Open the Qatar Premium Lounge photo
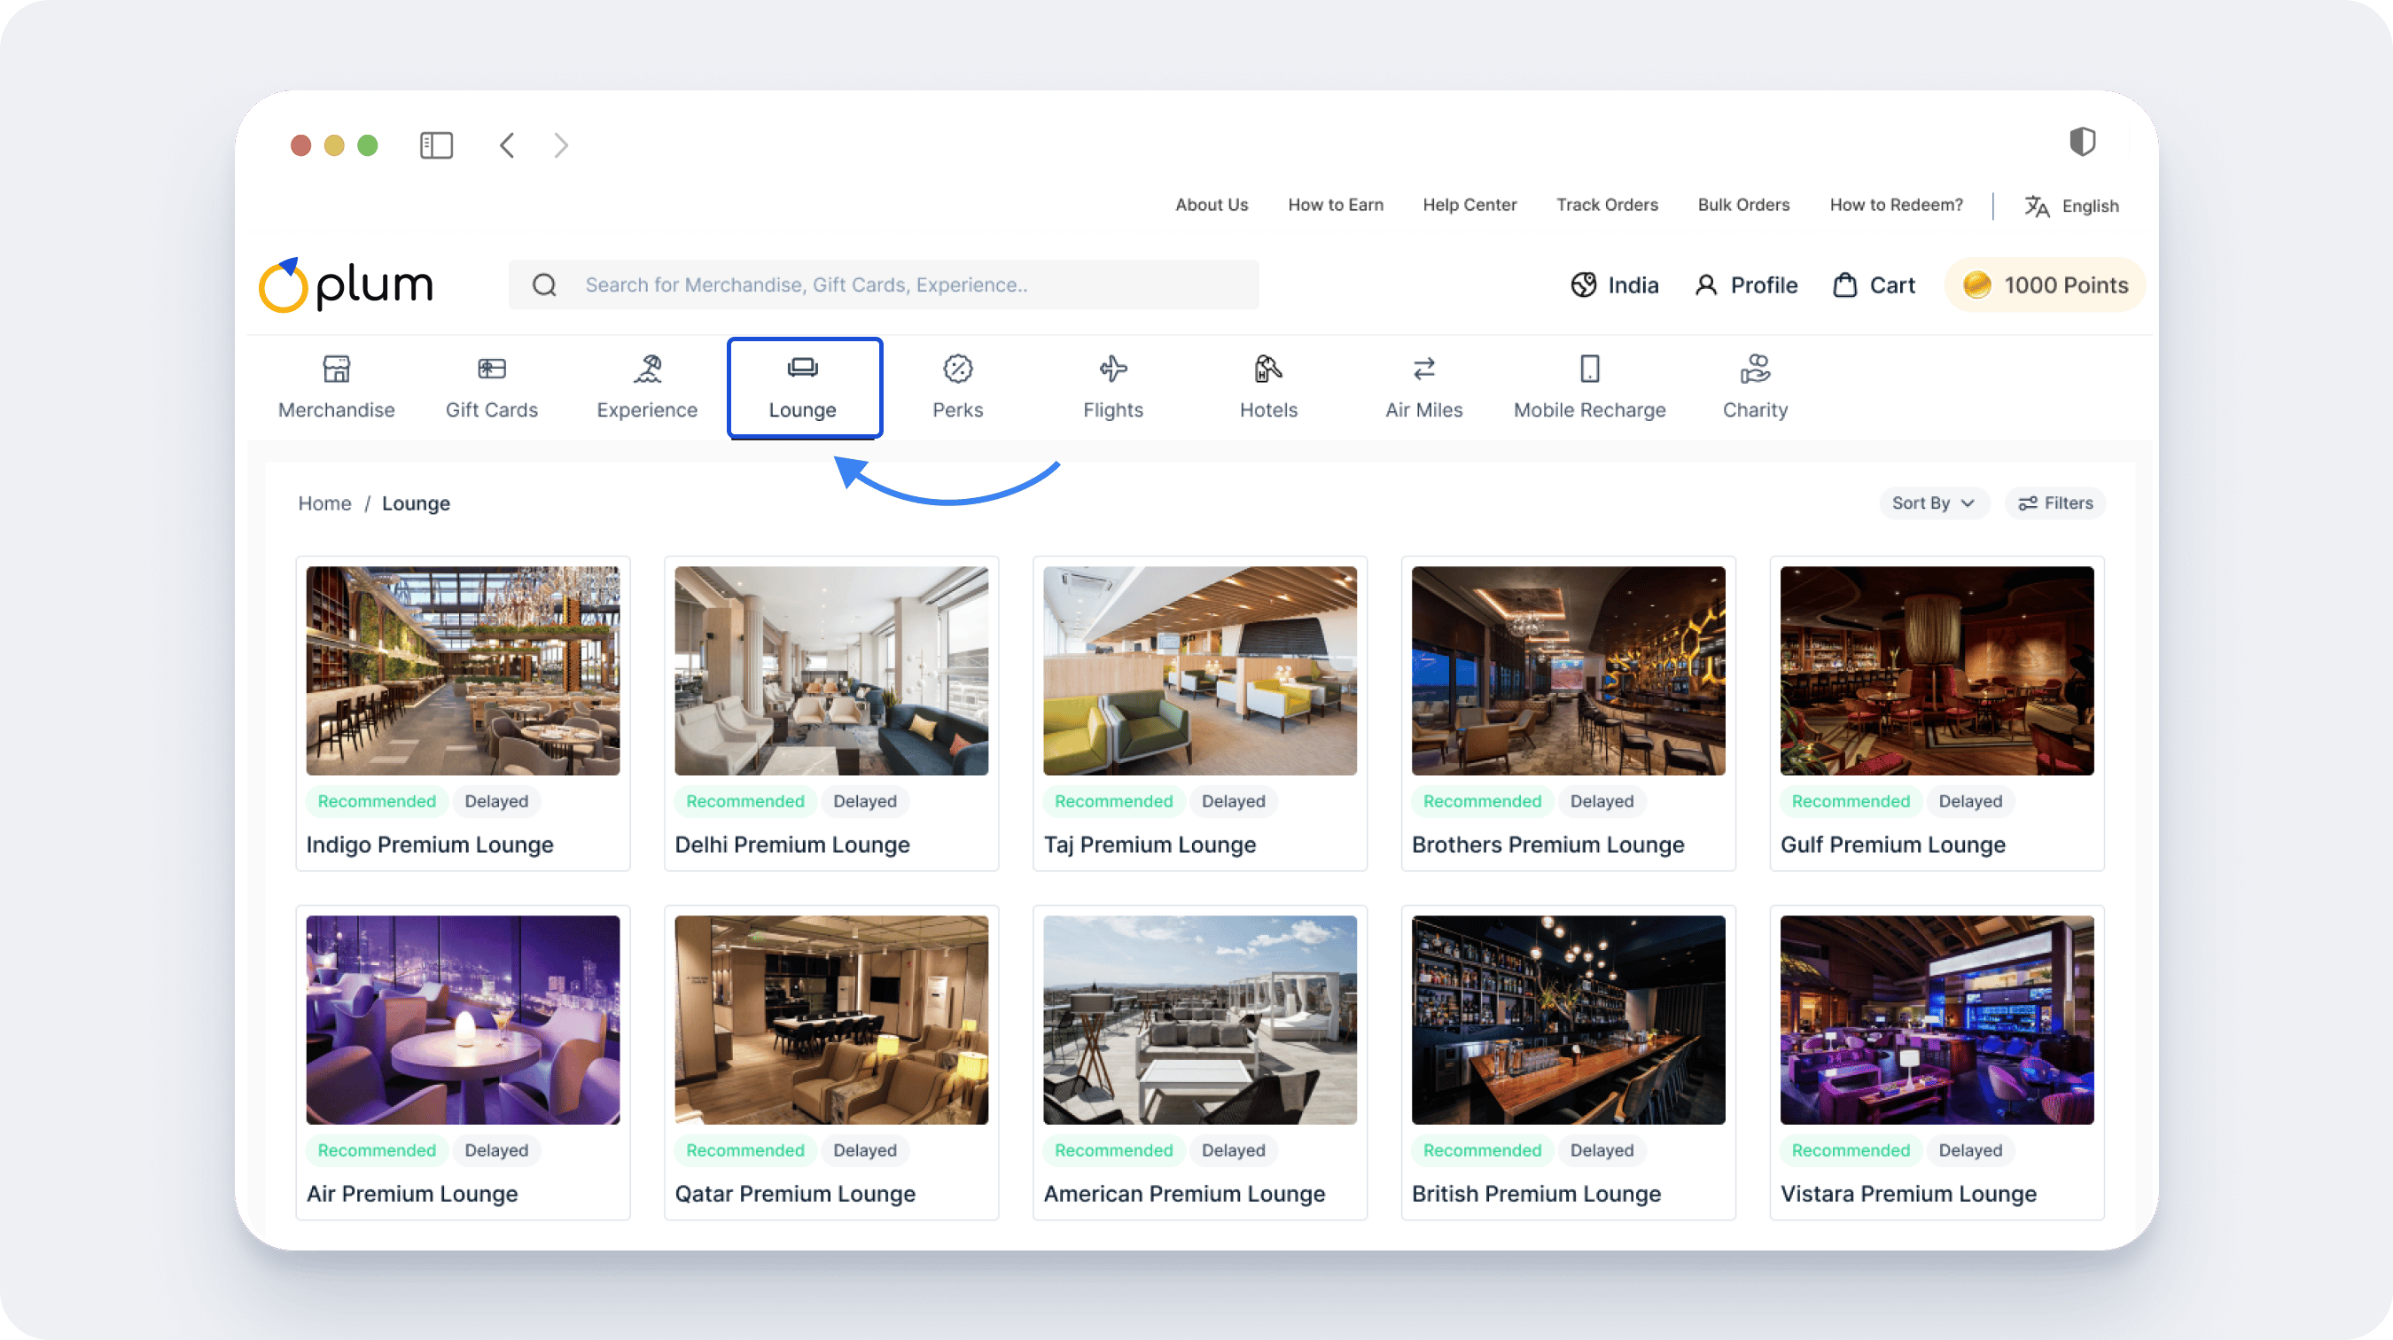 (x=831, y=1021)
